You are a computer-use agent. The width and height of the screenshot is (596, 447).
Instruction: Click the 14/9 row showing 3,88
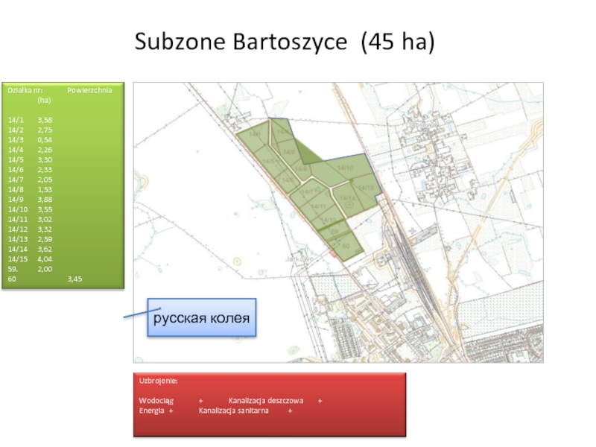[x=30, y=200]
